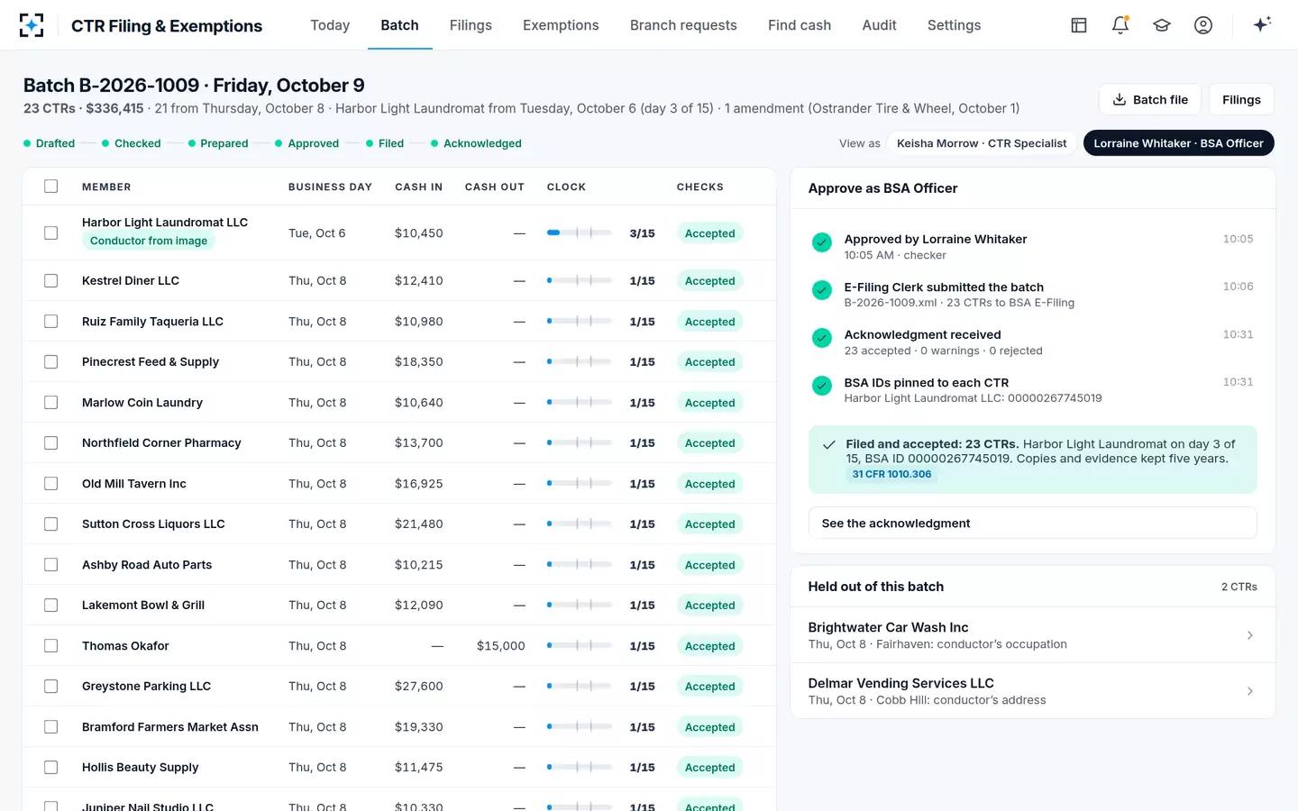Screen dimensions: 1298x811
Task: Click the Accepted badge for Ruiz Family Taqueria
Action: 709,322
